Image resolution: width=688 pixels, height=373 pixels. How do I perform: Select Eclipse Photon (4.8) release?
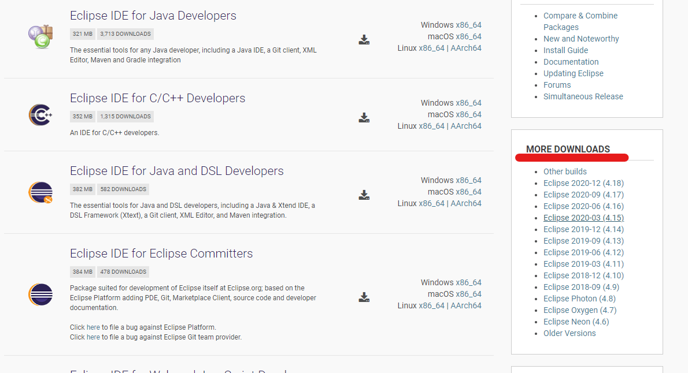pos(580,299)
